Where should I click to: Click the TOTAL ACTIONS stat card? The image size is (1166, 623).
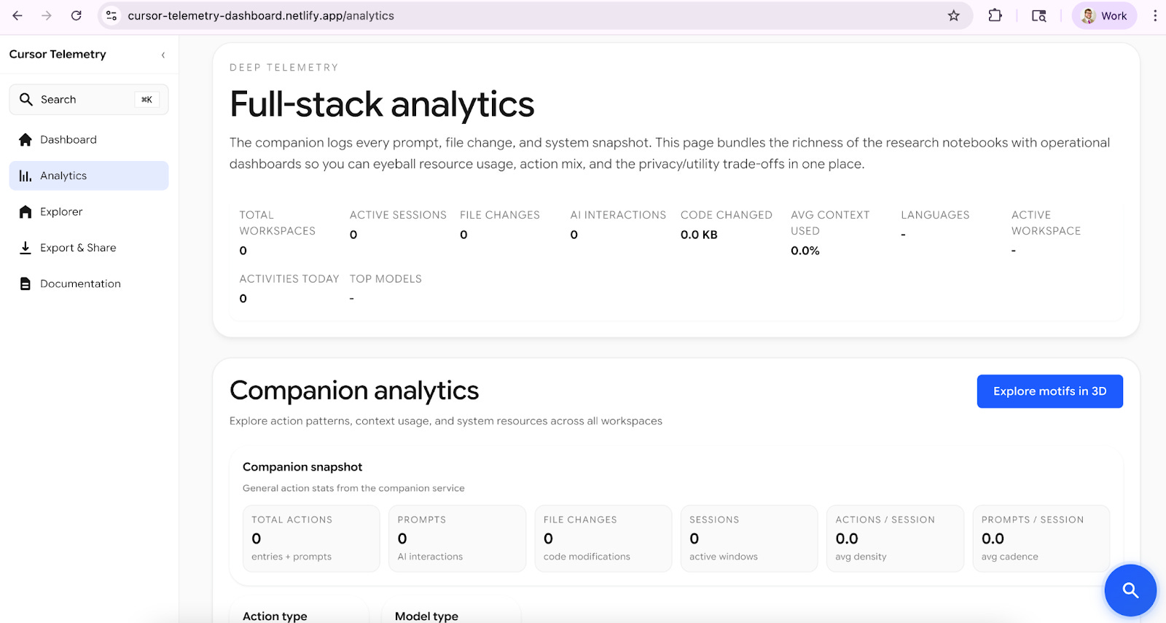click(311, 538)
